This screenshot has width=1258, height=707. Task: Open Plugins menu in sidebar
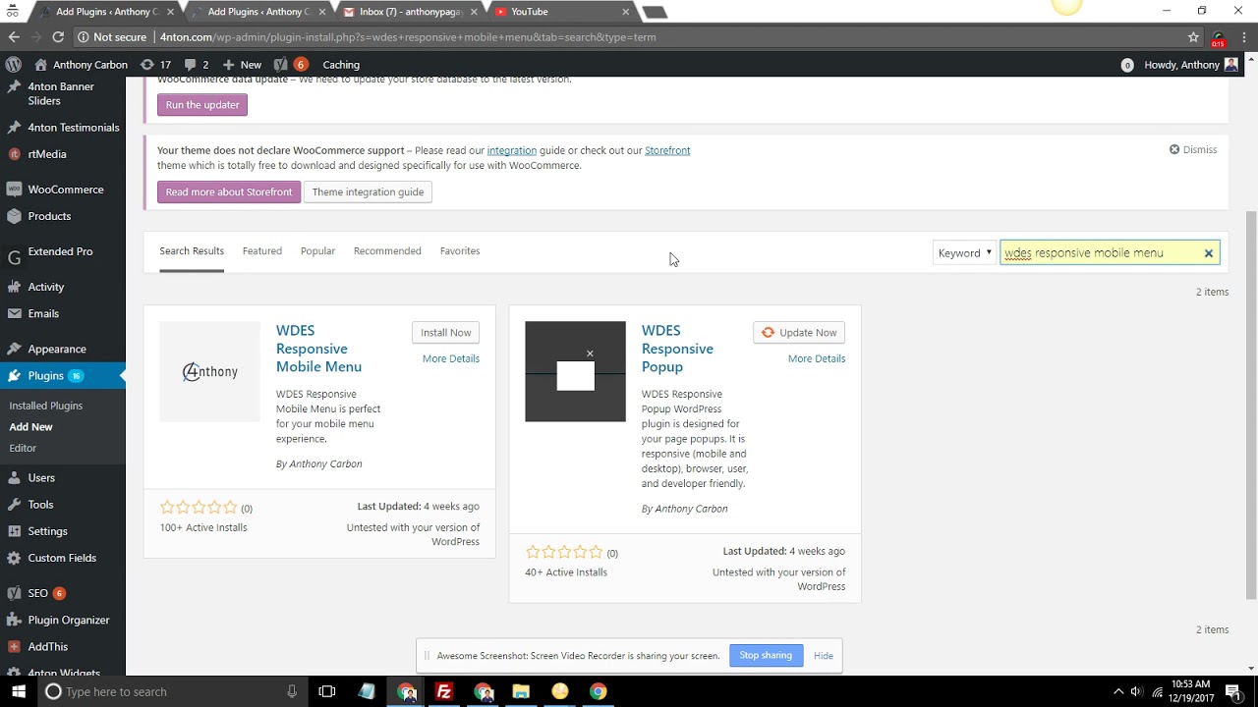coord(63,375)
